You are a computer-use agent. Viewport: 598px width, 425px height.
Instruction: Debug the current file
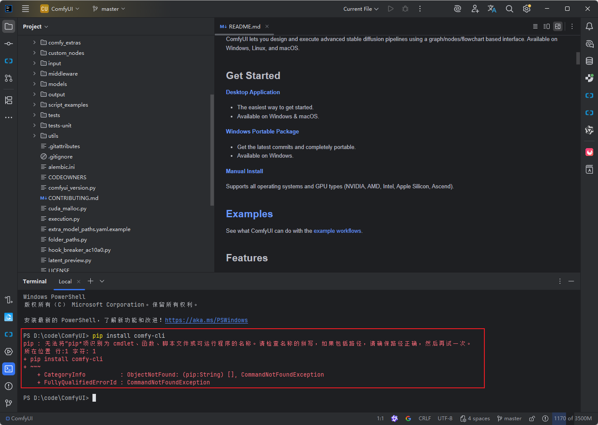pyautogui.click(x=405, y=9)
